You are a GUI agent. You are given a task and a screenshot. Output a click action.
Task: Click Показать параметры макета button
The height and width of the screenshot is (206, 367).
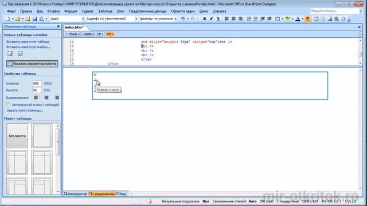click(x=32, y=64)
